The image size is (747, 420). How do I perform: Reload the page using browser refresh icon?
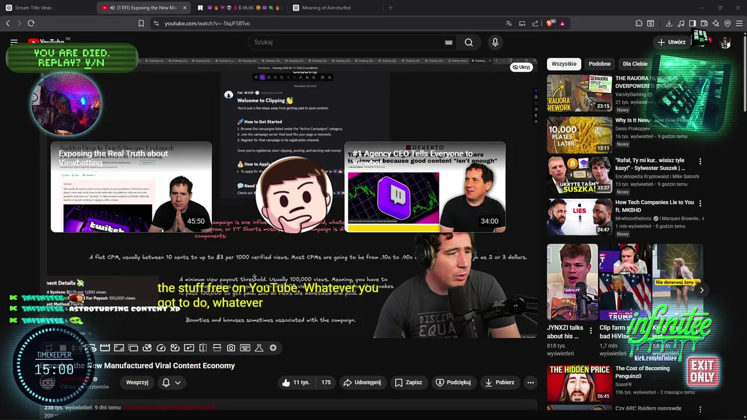coord(31,23)
